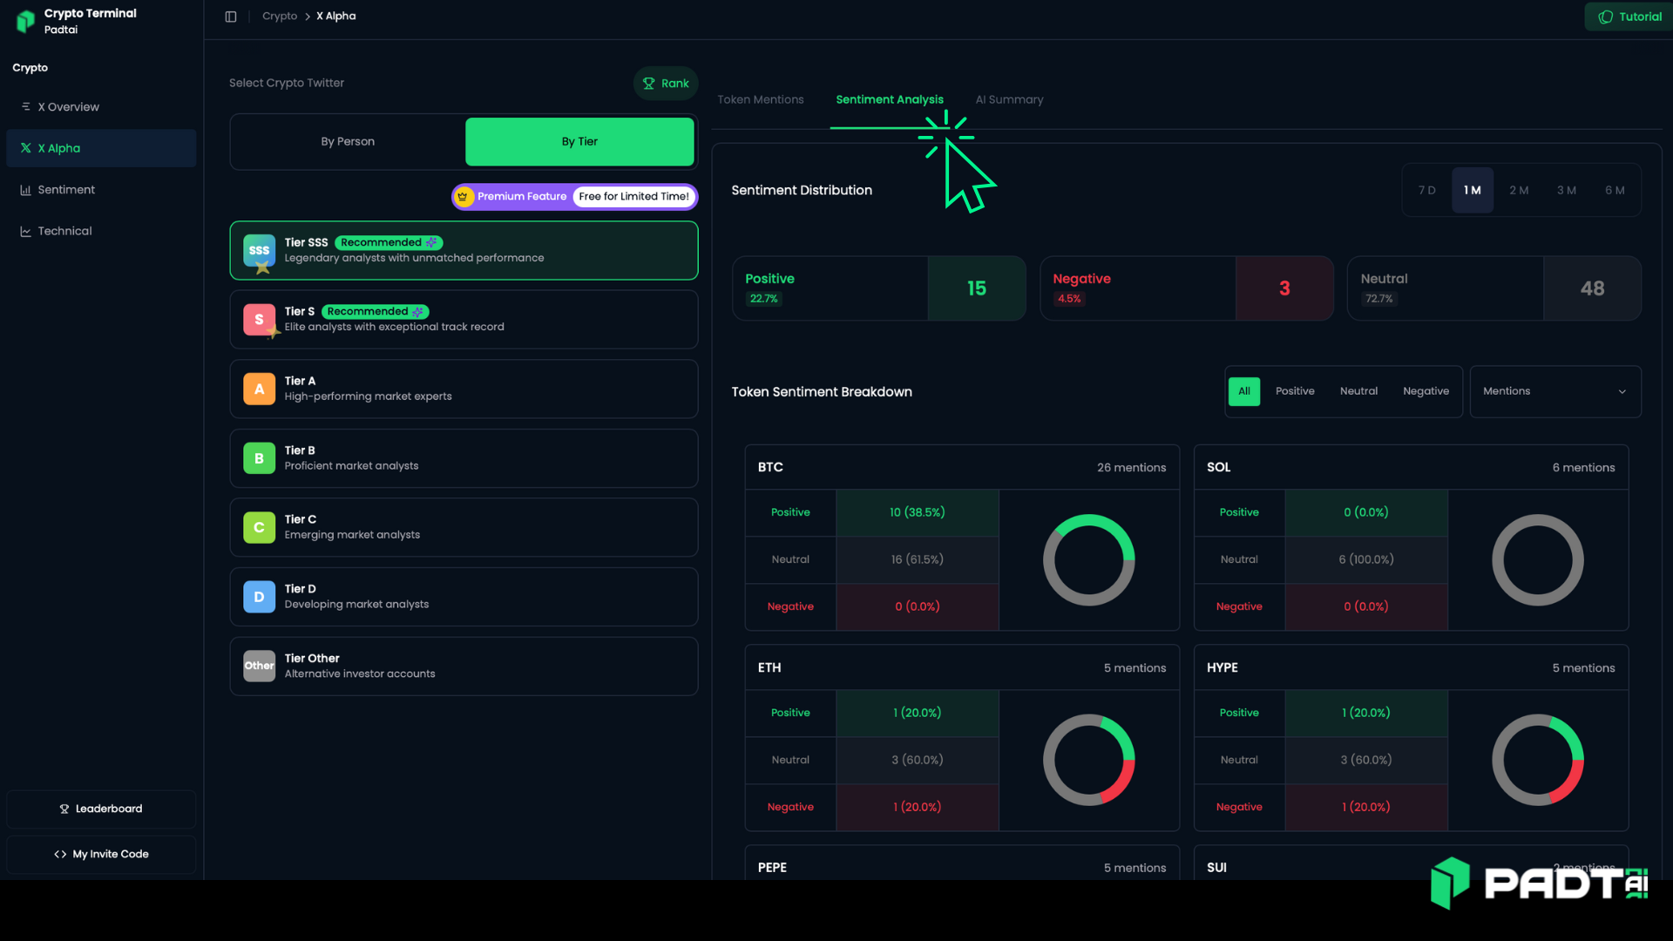
Task: Switch to the AI Summary tab
Action: (x=1009, y=100)
